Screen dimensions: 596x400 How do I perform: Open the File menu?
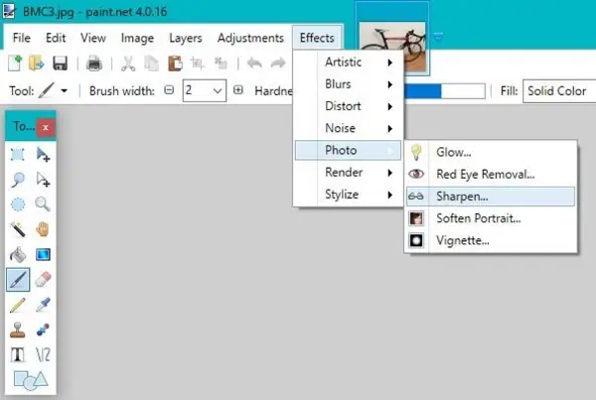coord(21,38)
